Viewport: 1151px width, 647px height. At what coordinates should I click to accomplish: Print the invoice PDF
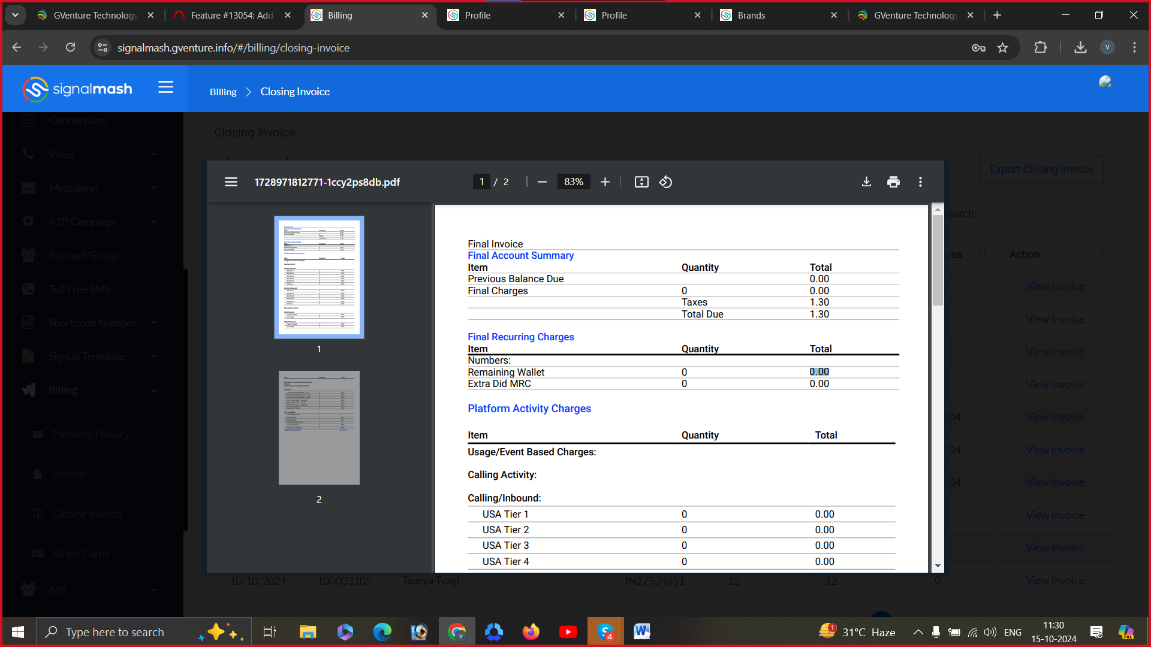coord(893,182)
